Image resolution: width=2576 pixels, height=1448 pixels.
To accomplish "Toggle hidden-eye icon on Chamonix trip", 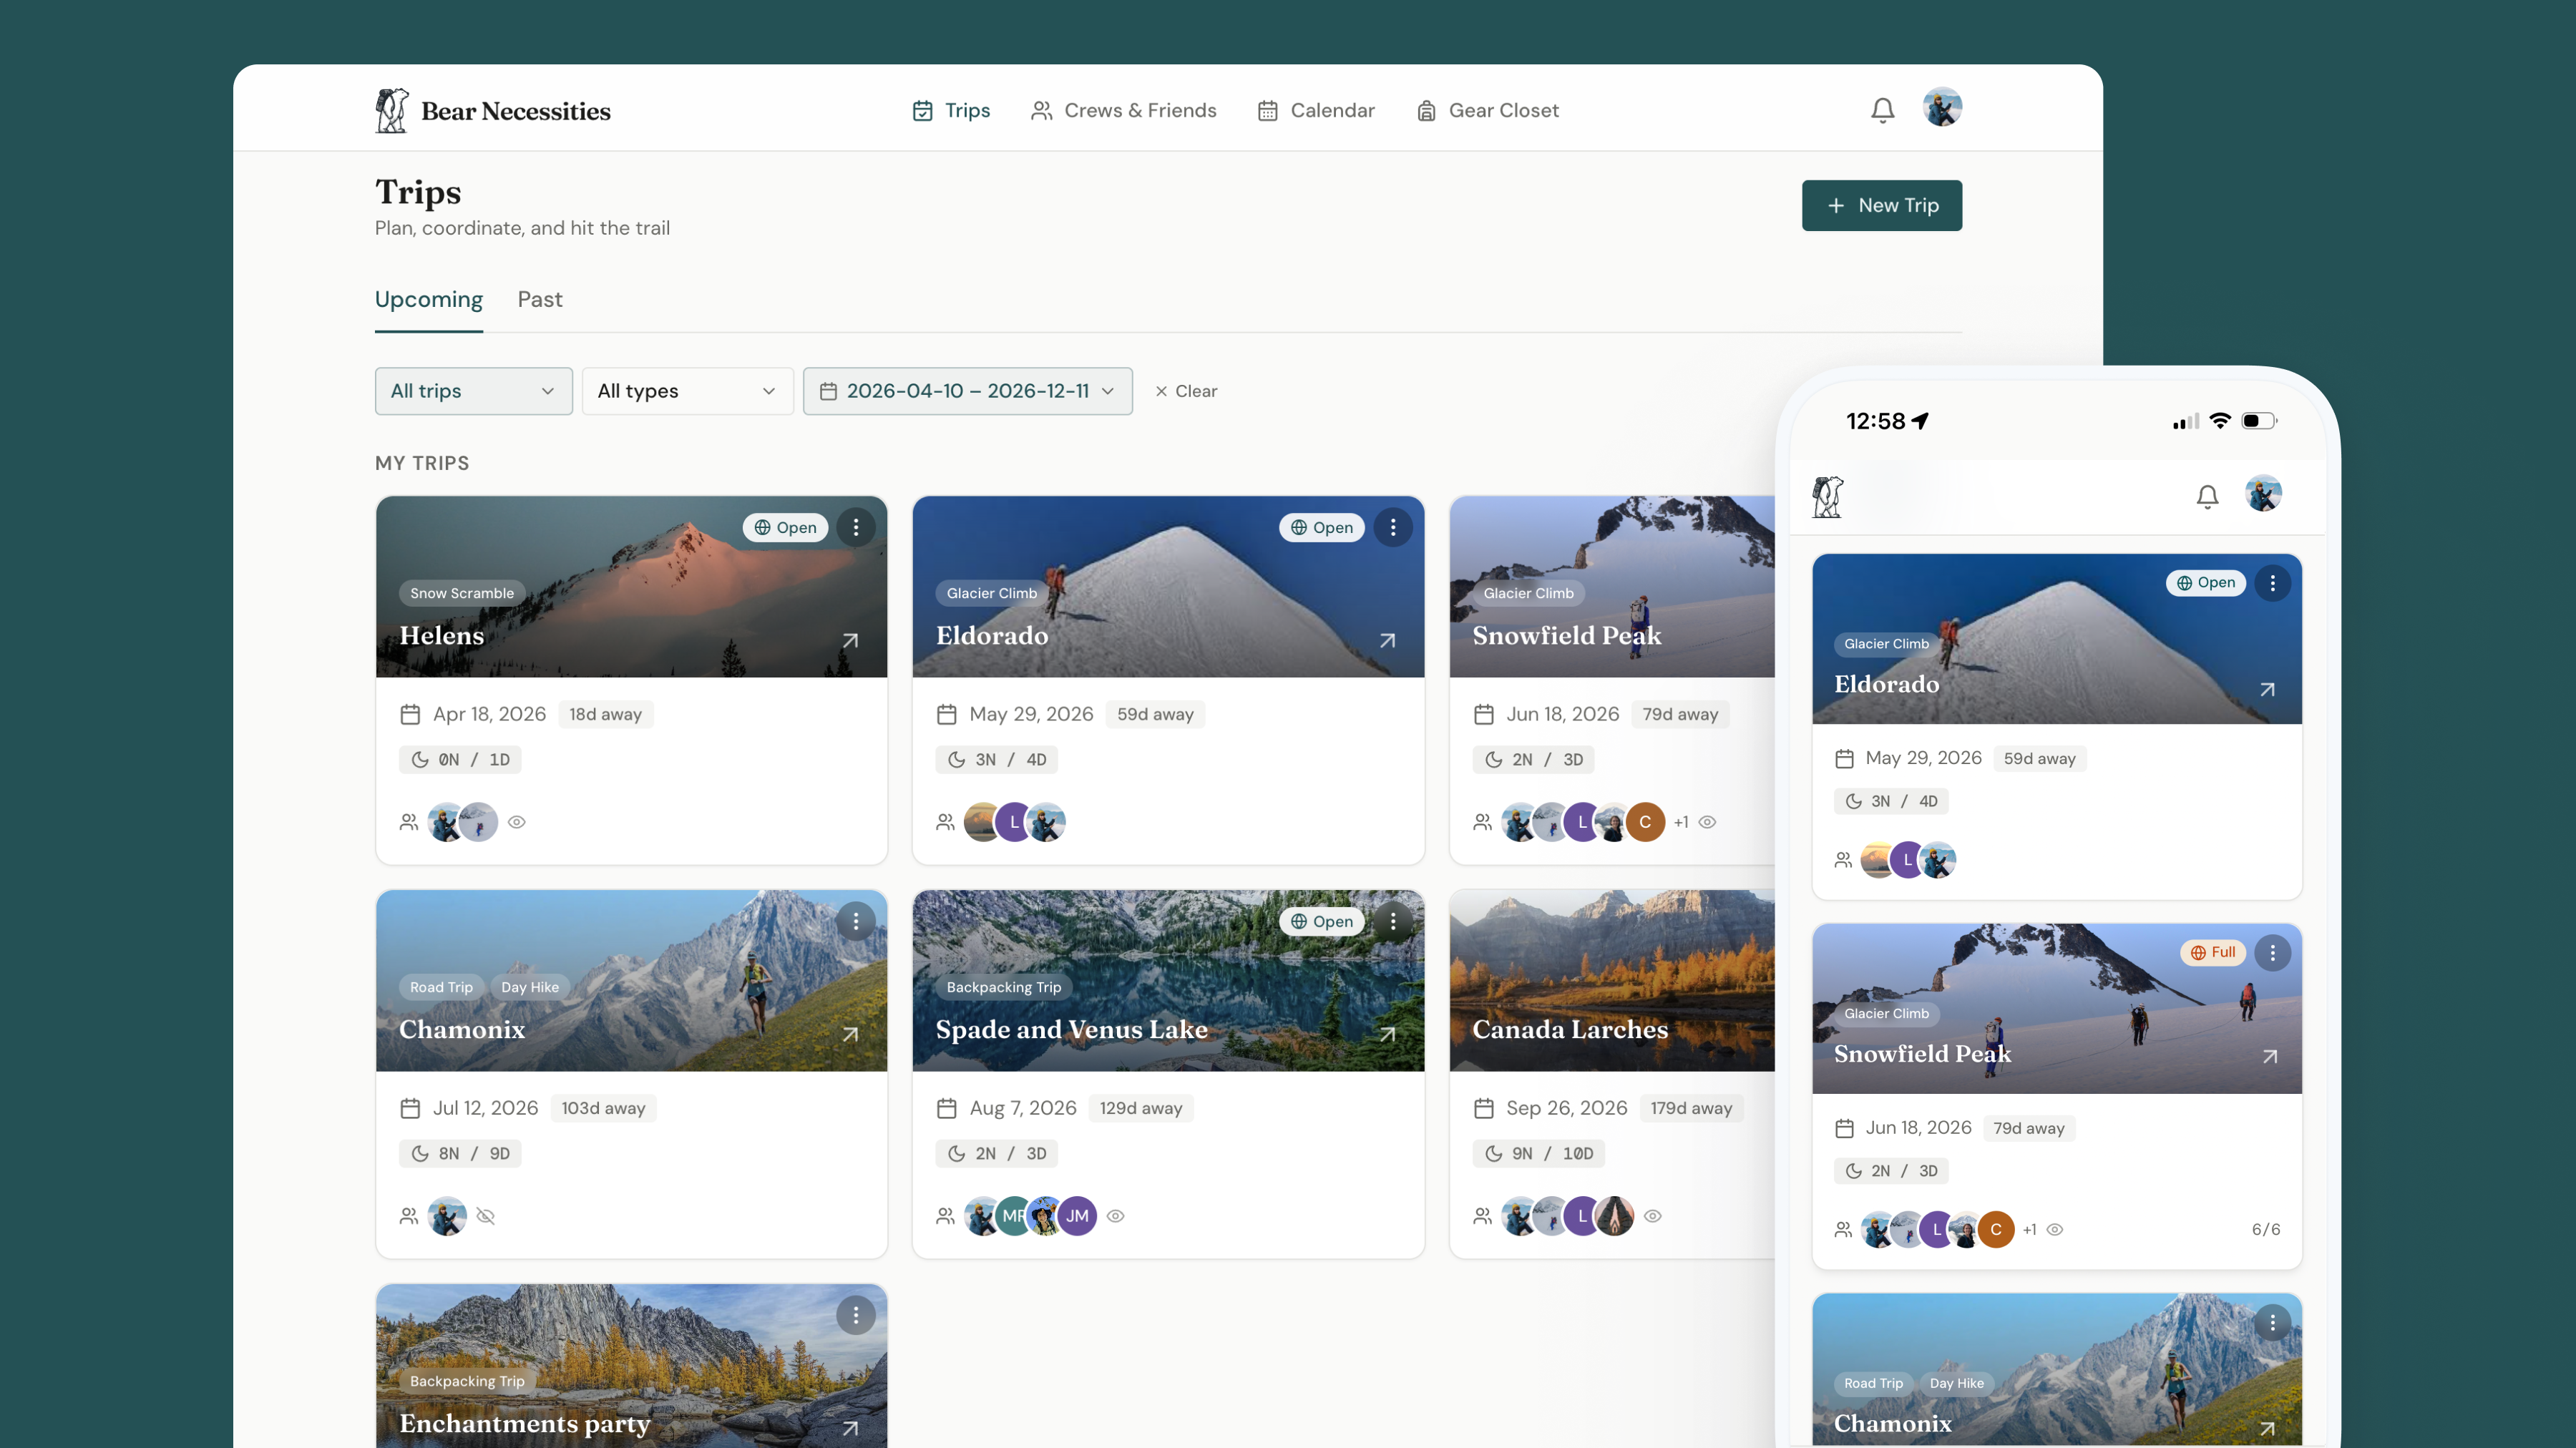I will pyautogui.click(x=486, y=1216).
